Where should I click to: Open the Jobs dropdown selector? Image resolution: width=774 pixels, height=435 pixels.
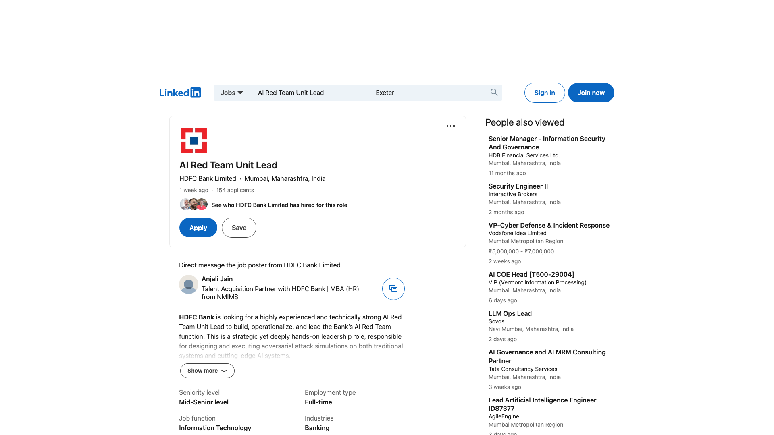pos(232,93)
